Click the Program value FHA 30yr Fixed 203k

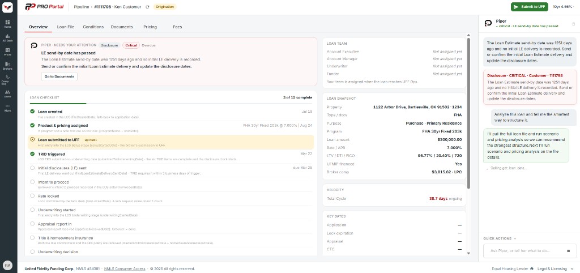pos(442,131)
